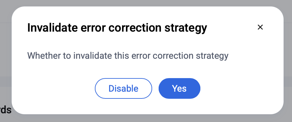
Task: Click the Disable button
Action: [123, 88]
